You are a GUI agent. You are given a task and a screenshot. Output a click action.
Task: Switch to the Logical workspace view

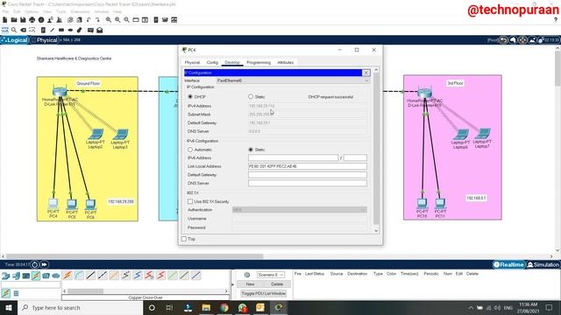tap(15, 40)
